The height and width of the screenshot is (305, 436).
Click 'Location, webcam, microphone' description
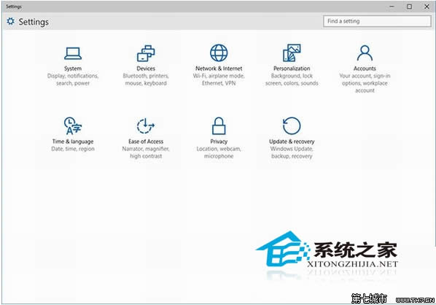coord(219,152)
